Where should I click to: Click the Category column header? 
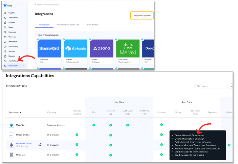click(51, 112)
